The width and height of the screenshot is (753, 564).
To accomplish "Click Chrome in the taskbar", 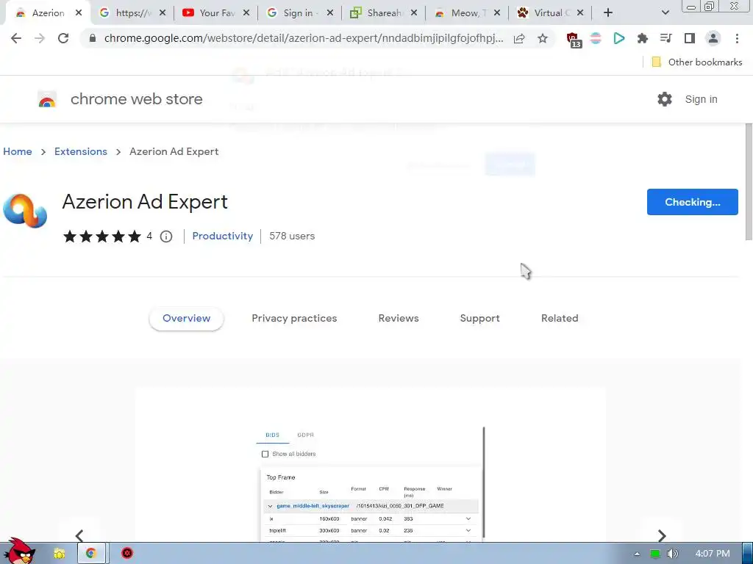I will click(90, 554).
